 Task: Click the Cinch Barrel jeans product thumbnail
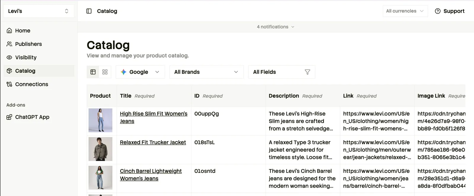point(100,178)
